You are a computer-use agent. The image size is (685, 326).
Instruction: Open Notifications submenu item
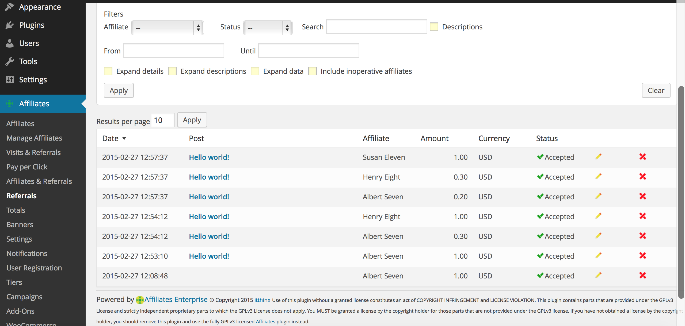tap(27, 253)
